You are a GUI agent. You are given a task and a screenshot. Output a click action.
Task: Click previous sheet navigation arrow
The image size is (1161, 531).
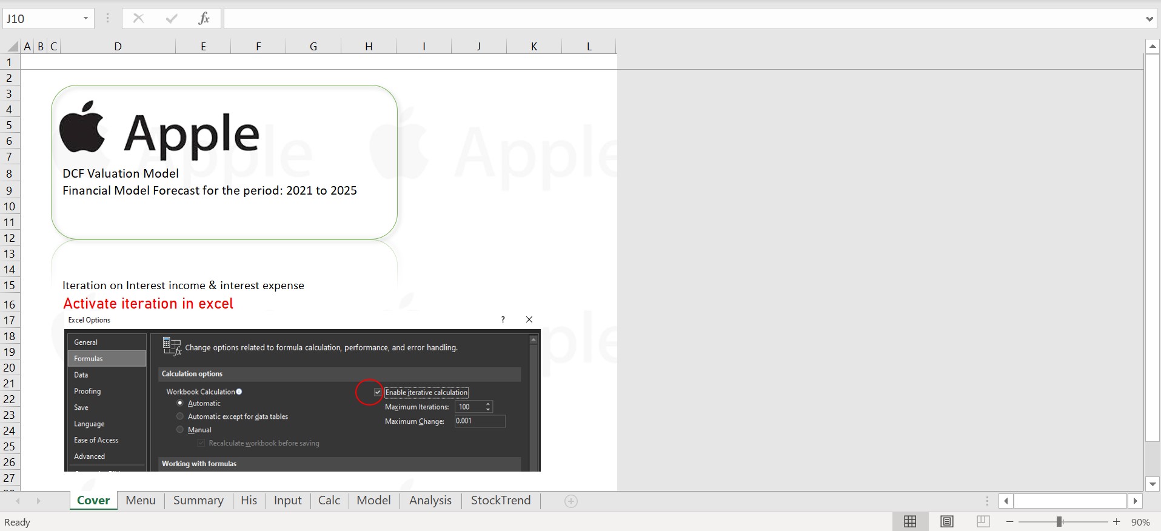(x=18, y=501)
